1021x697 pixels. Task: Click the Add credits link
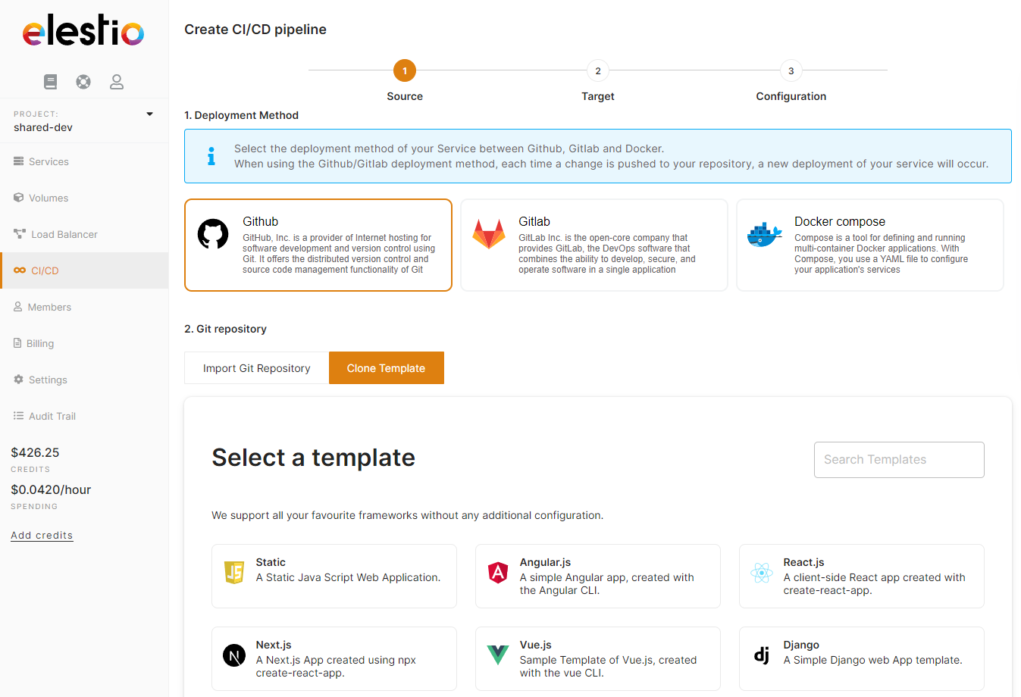(42, 535)
